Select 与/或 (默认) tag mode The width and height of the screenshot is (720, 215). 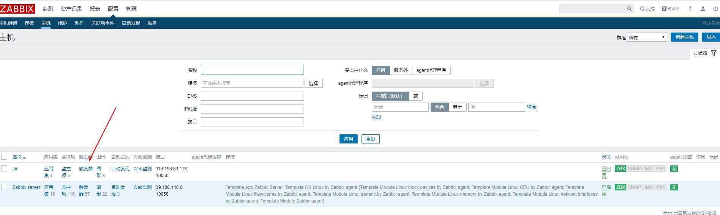point(390,96)
